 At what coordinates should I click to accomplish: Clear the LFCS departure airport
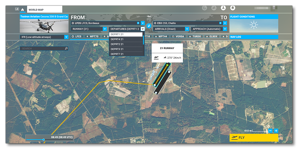point(138,23)
